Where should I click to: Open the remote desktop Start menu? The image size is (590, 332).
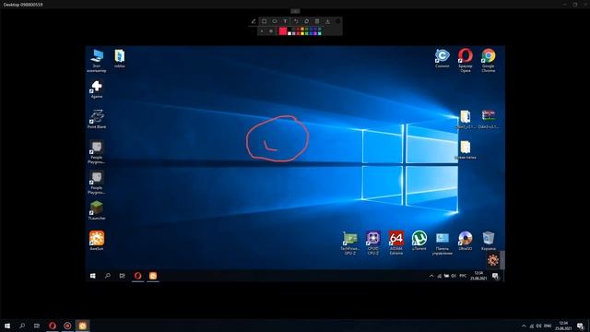93,276
